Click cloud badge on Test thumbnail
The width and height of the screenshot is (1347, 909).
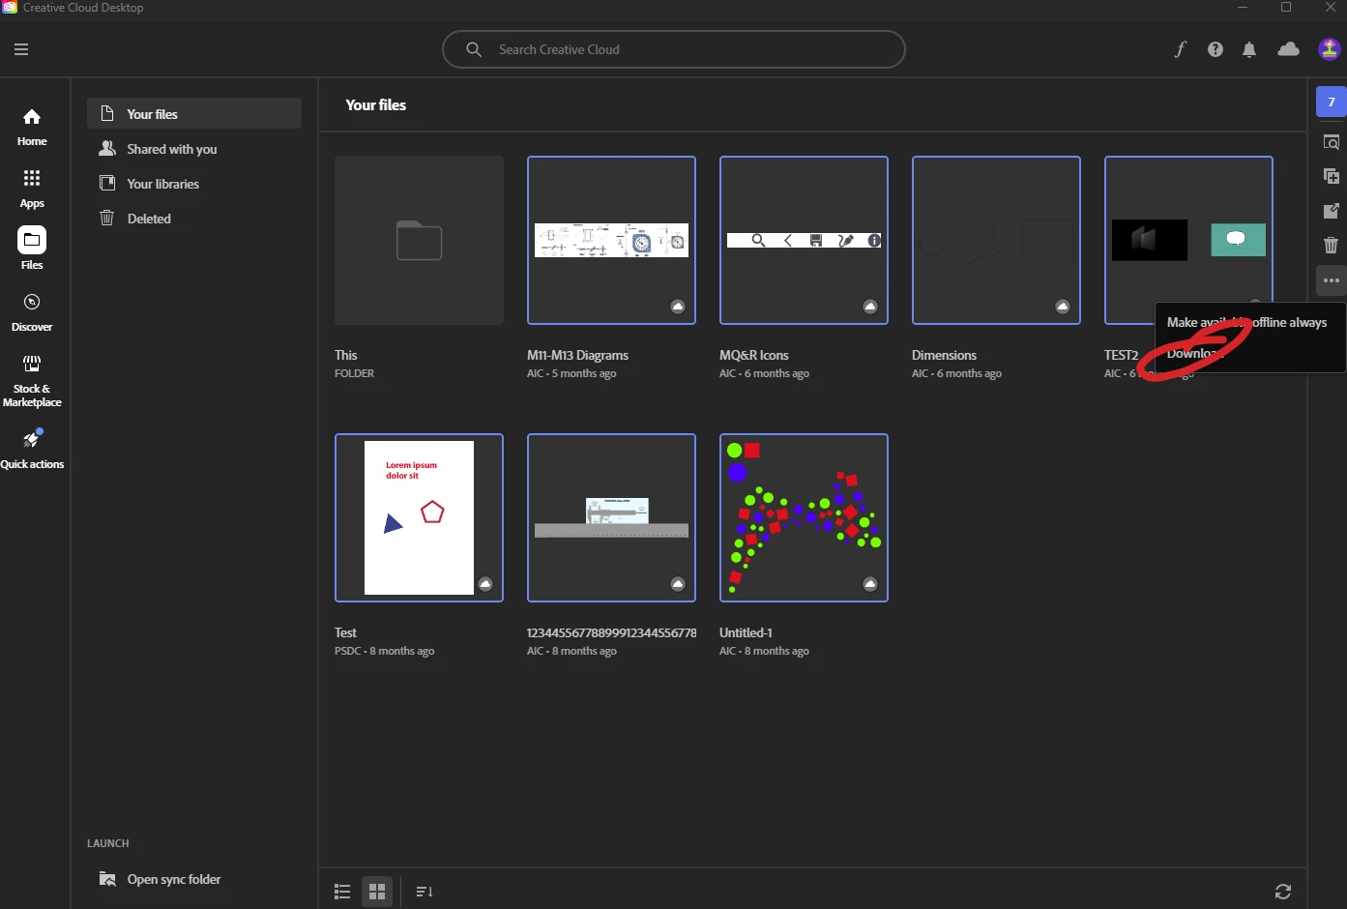coord(485,584)
